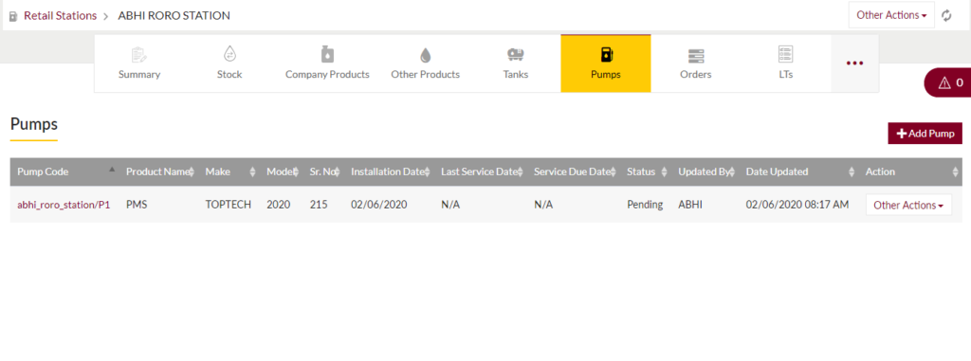The image size is (971, 361).
Task: Open the abhi_roro_station/P1 pump link
Action: (x=64, y=205)
